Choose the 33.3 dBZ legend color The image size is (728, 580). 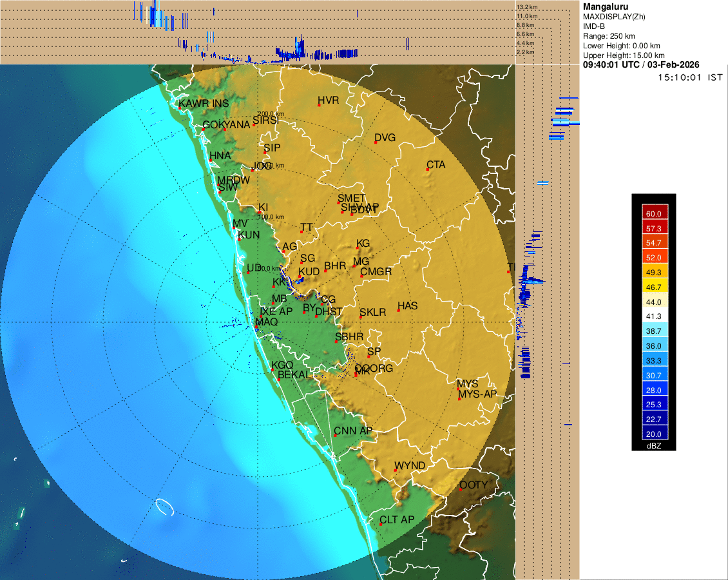(x=653, y=360)
